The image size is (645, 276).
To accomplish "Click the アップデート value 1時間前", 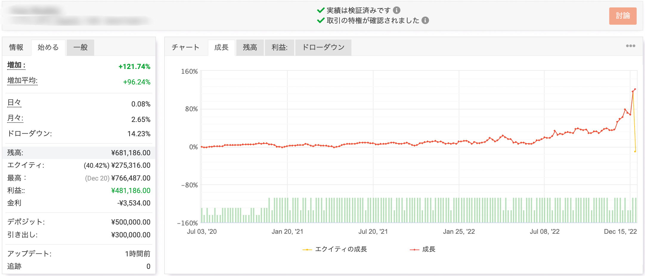I will [x=138, y=254].
